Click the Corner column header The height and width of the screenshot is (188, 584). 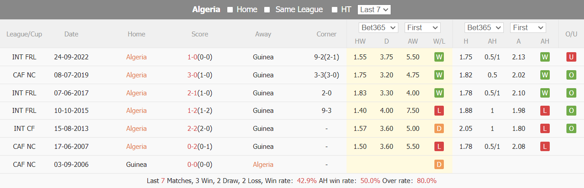click(x=327, y=34)
